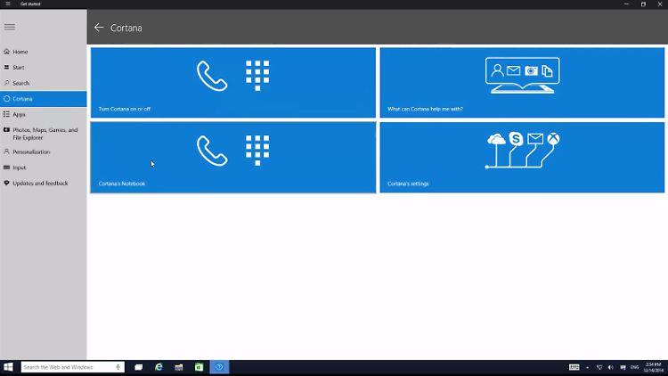Screen dimensions: 668x376
Task: Click the Windows Start button on the taskbar
Action: coord(9,367)
